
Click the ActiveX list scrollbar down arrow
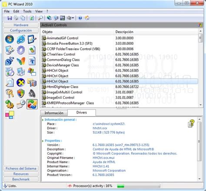[x=200, y=105]
